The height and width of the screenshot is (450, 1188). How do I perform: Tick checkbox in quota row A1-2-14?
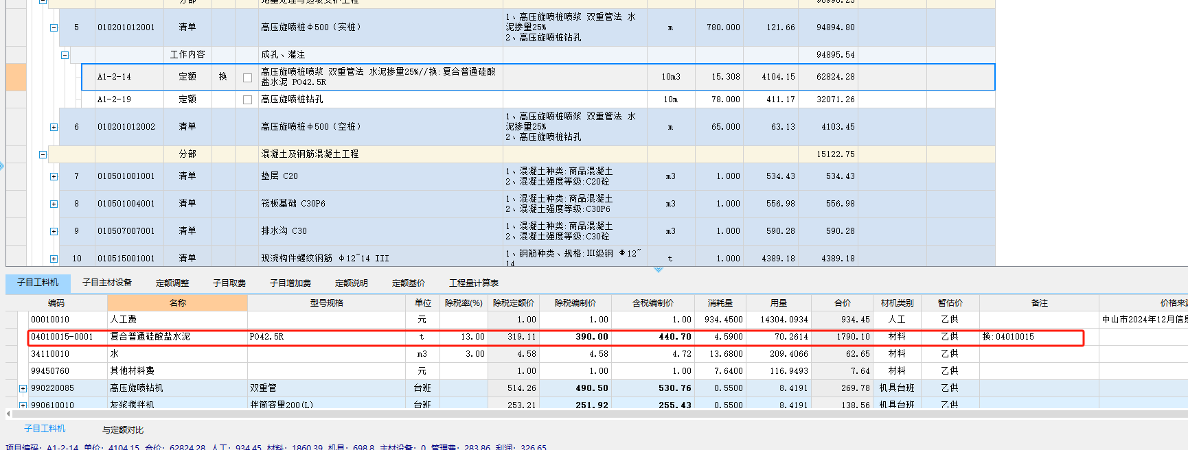click(247, 78)
